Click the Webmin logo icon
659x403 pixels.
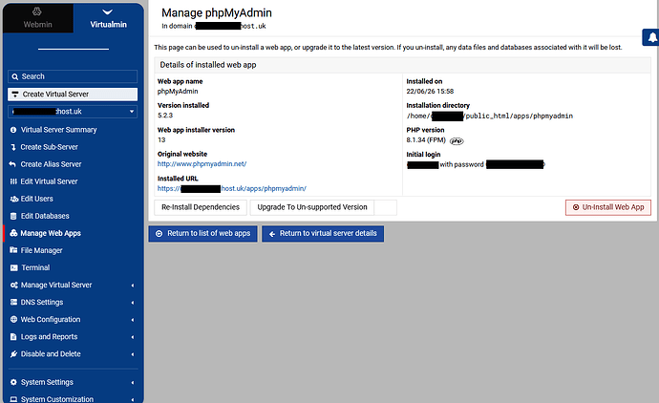click(x=37, y=11)
